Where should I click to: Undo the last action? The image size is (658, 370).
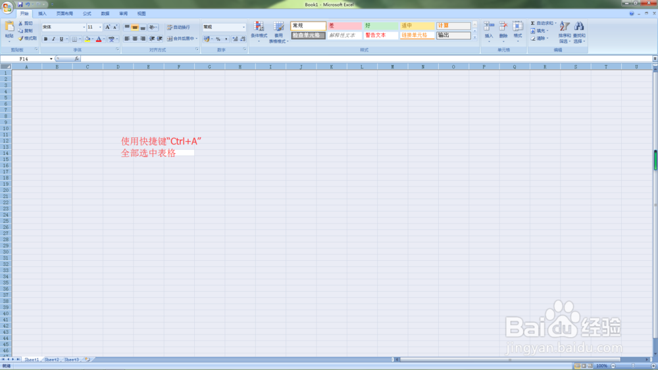28,4
